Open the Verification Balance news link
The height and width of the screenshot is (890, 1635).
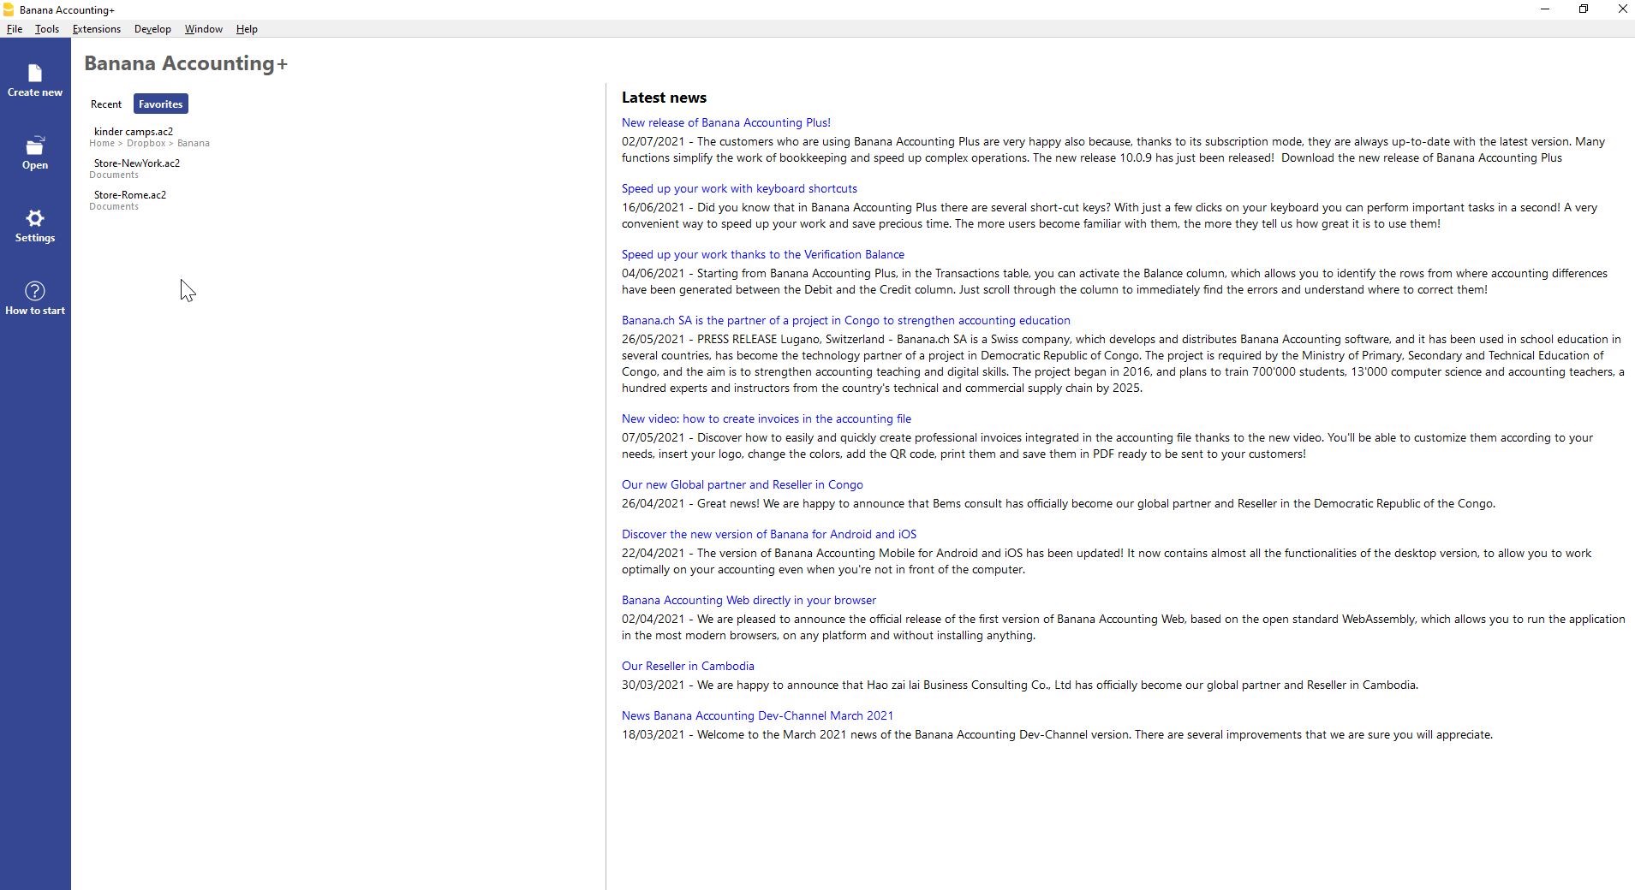(763, 255)
